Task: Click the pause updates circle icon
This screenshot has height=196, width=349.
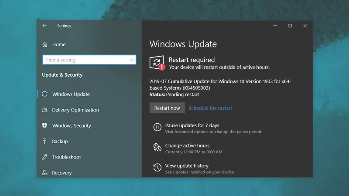Action: point(157,127)
